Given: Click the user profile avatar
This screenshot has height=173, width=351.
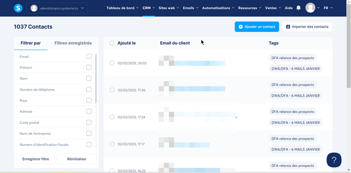Looking at the screenshot, I should click(310, 8).
